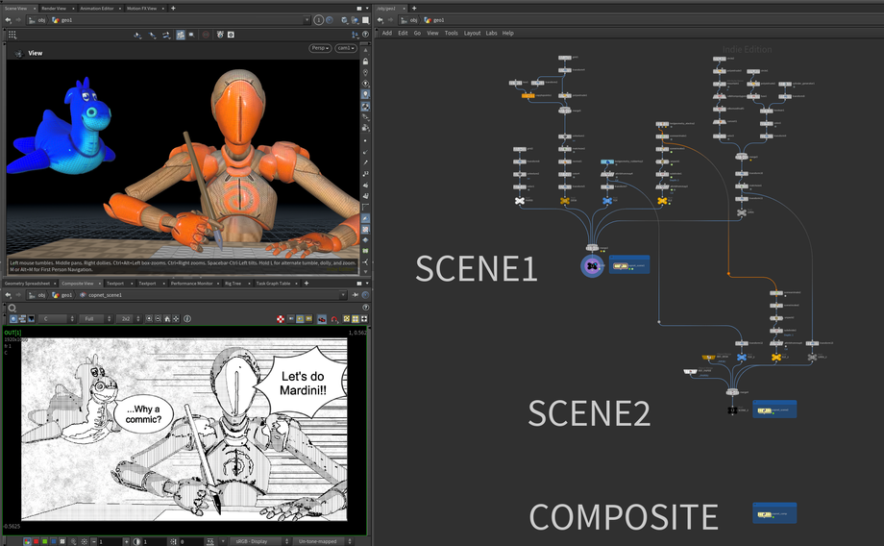The height and width of the screenshot is (546, 884).
Task: Open the sRGB - Display colorspace dropdown
Action: (x=257, y=541)
